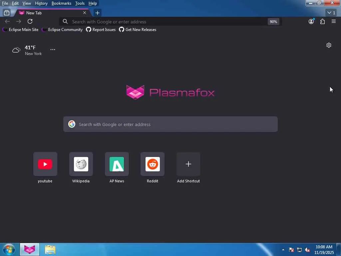Screen dimensions: 341x256
Task: Open the account profile icon
Action: [x=311, y=21]
